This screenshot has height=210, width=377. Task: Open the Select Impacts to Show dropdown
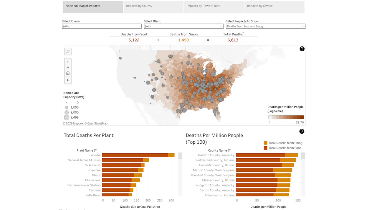tap(303, 26)
